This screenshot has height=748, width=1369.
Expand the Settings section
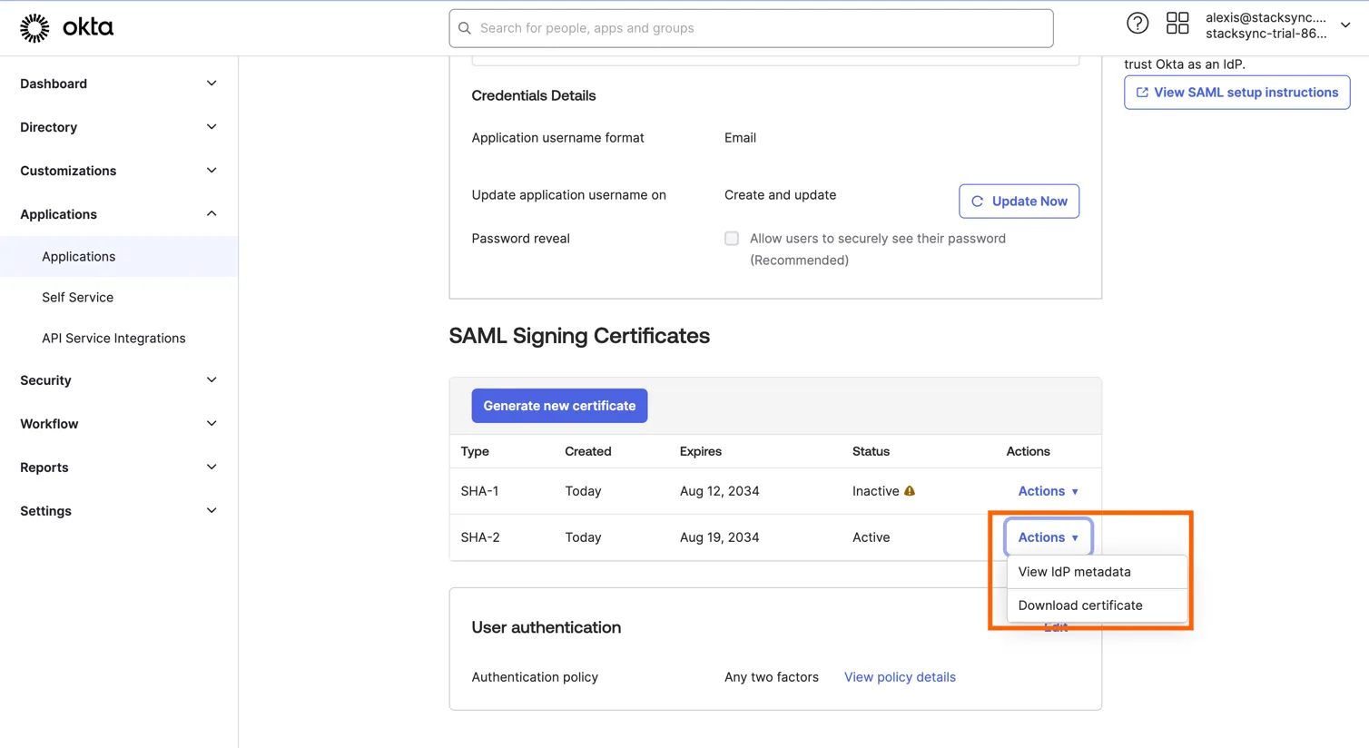point(119,511)
